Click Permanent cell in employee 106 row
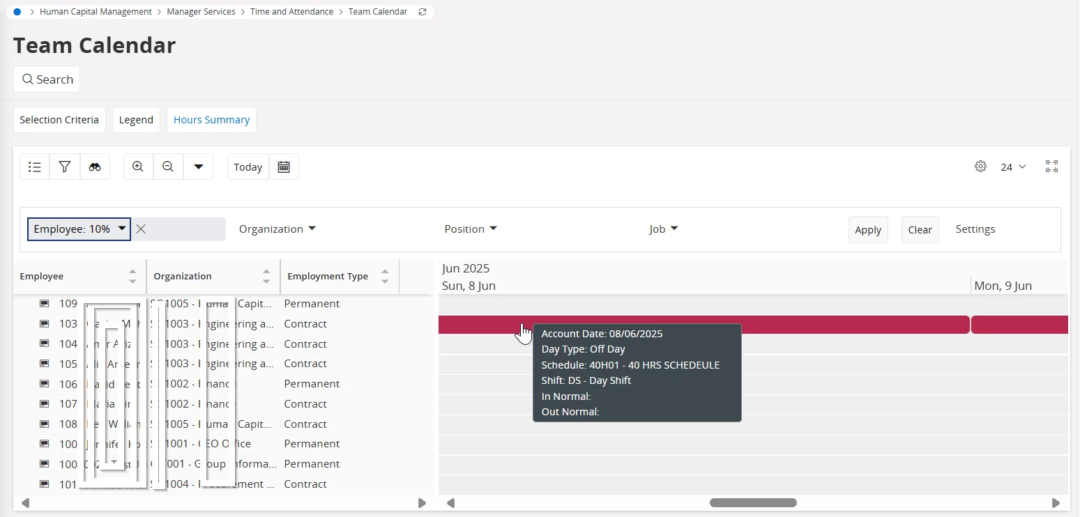Screen dimensions: 1080x517 coord(312,384)
